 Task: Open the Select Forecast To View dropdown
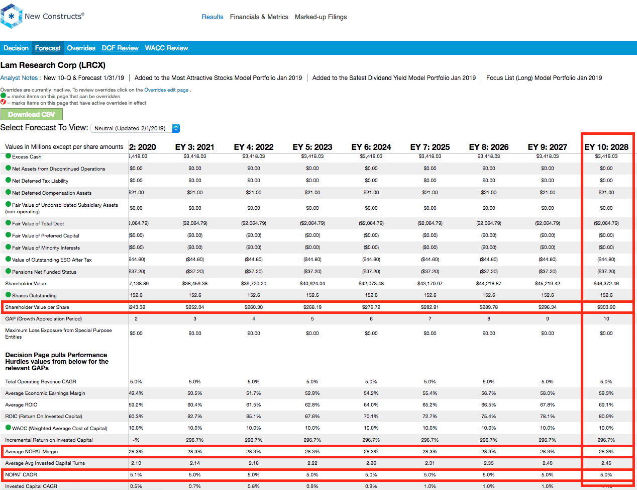click(x=135, y=128)
